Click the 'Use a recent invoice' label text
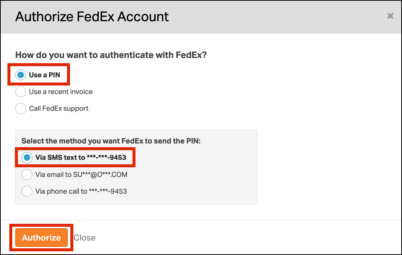 coord(61,92)
